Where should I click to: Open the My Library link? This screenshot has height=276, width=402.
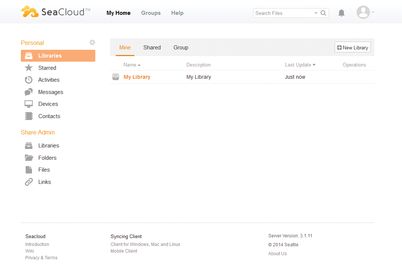[137, 77]
